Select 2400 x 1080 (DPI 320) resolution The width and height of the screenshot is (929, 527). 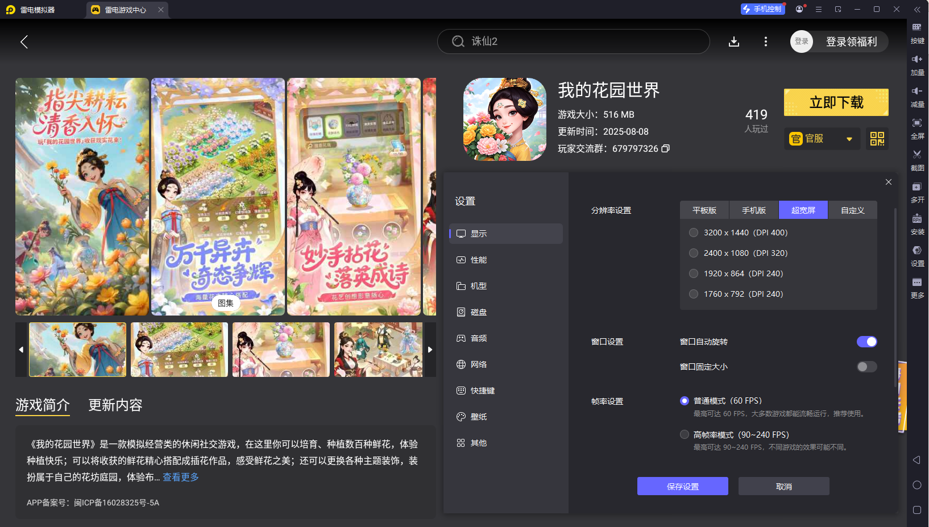(x=694, y=253)
